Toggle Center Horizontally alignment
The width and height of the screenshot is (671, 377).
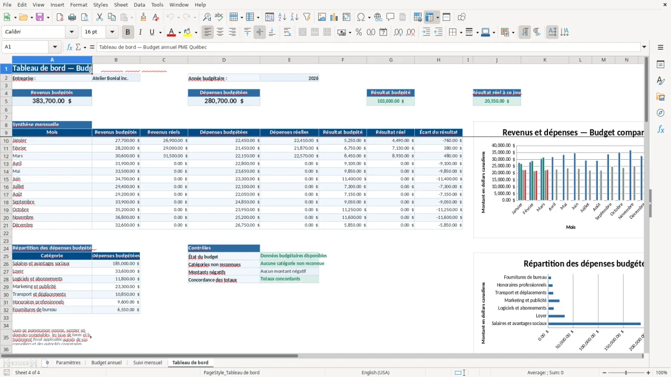point(220,32)
